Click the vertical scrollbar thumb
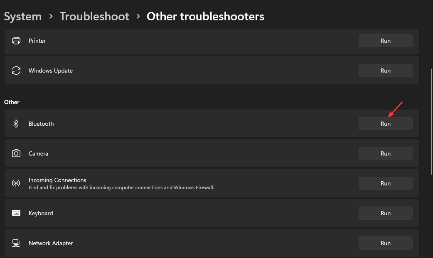Screen dimensions: 433x258 click(x=431, y=121)
